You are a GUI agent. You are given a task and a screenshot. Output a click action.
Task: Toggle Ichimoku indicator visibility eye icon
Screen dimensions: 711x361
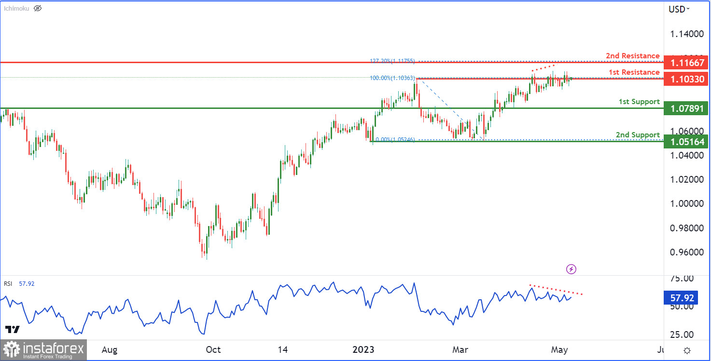(38, 8)
